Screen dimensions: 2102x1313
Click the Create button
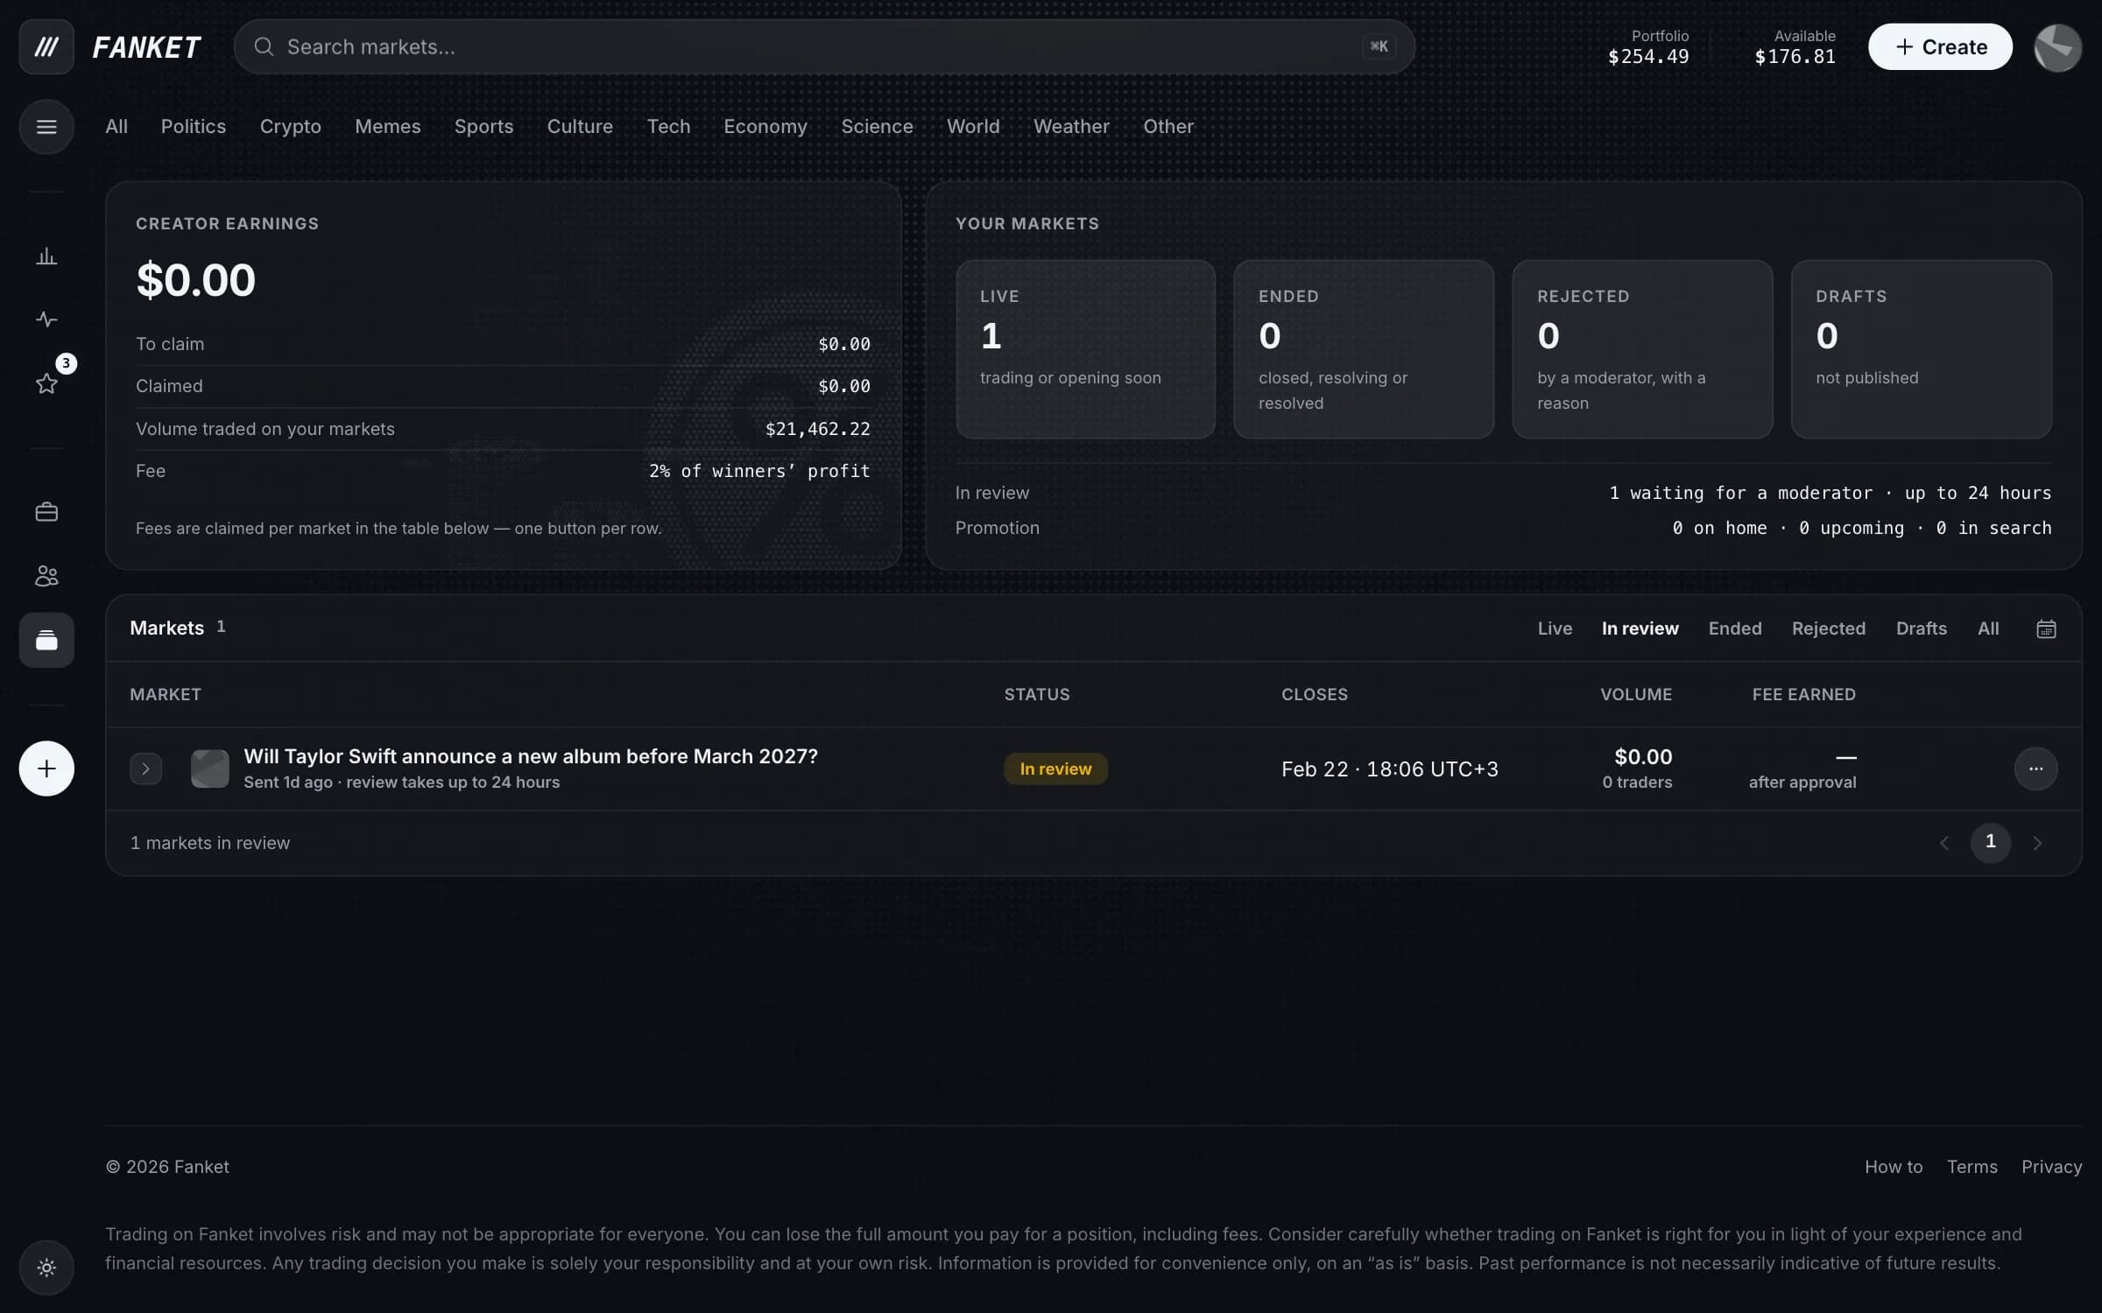(x=1940, y=47)
